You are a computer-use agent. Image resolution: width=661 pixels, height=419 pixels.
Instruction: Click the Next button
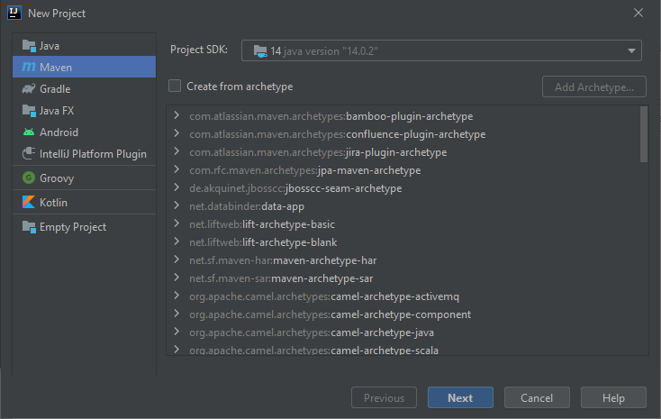click(x=460, y=397)
